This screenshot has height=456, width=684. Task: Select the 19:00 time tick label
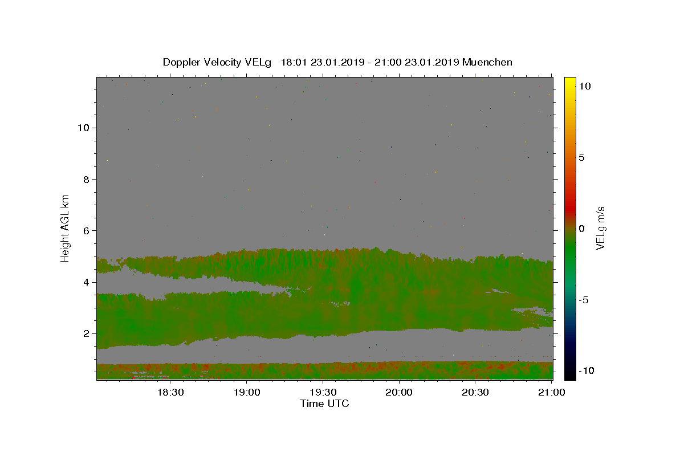(x=246, y=393)
